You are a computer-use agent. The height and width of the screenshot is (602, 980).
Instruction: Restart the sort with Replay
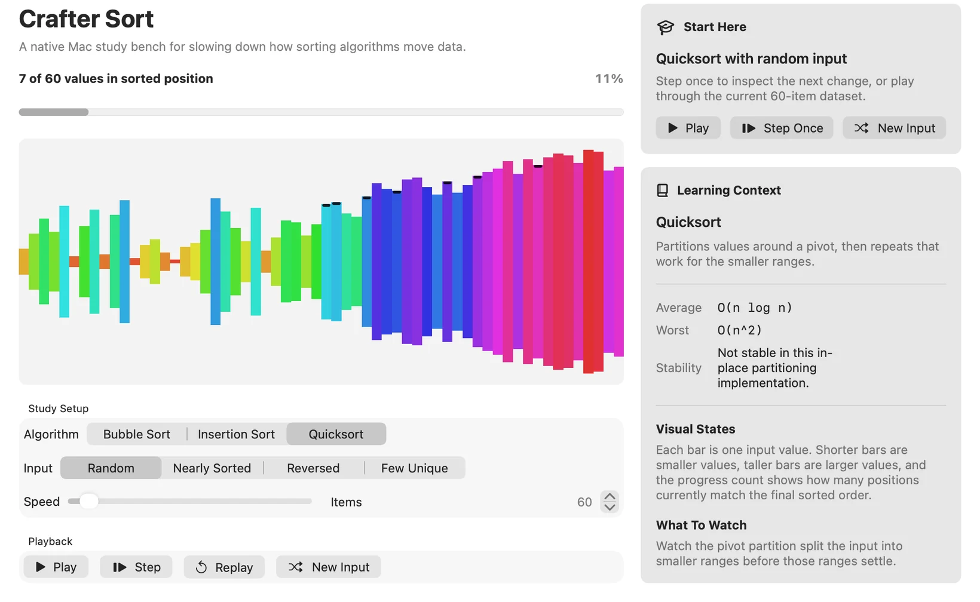(x=224, y=567)
